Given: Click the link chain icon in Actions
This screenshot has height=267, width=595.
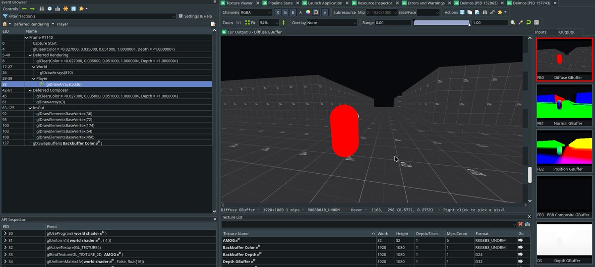Looking at the screenshot, I should 492,12.
